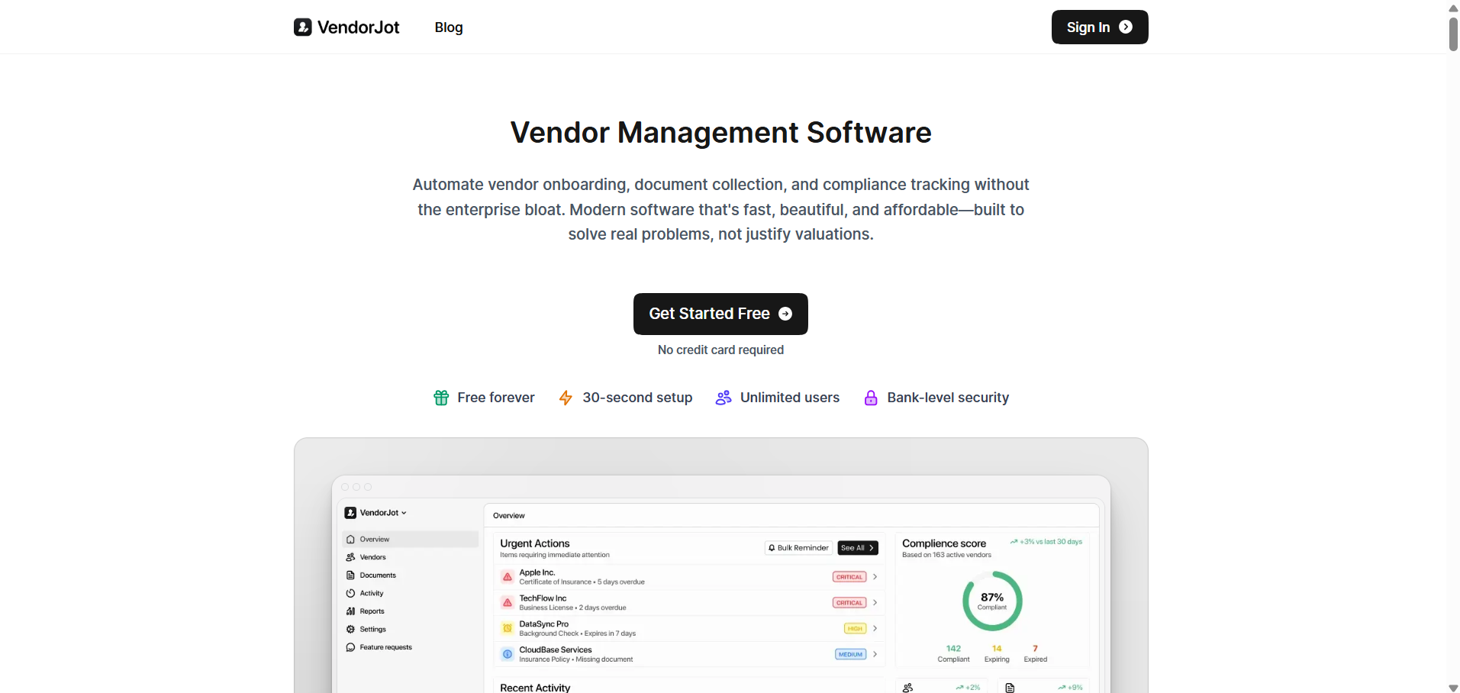Expand the TechFlow Inc row chevron
The image size is (1460, 693).
875,603
